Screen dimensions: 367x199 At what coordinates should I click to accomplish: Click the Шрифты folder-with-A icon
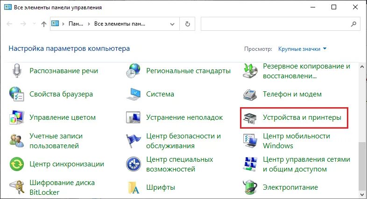coord(134,188)
